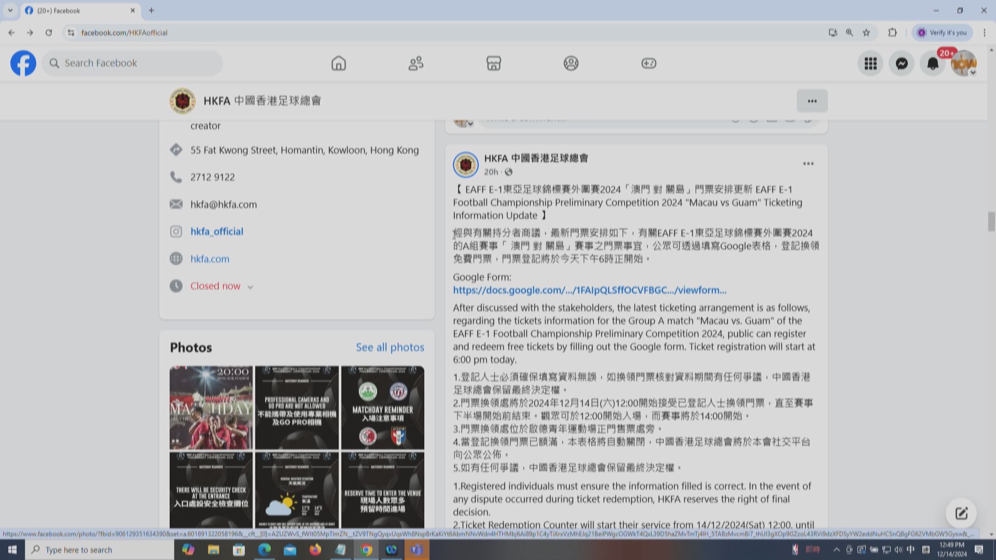Expand the Closed now hours dropdown
The image size is (996, 560).
point(250,287)
